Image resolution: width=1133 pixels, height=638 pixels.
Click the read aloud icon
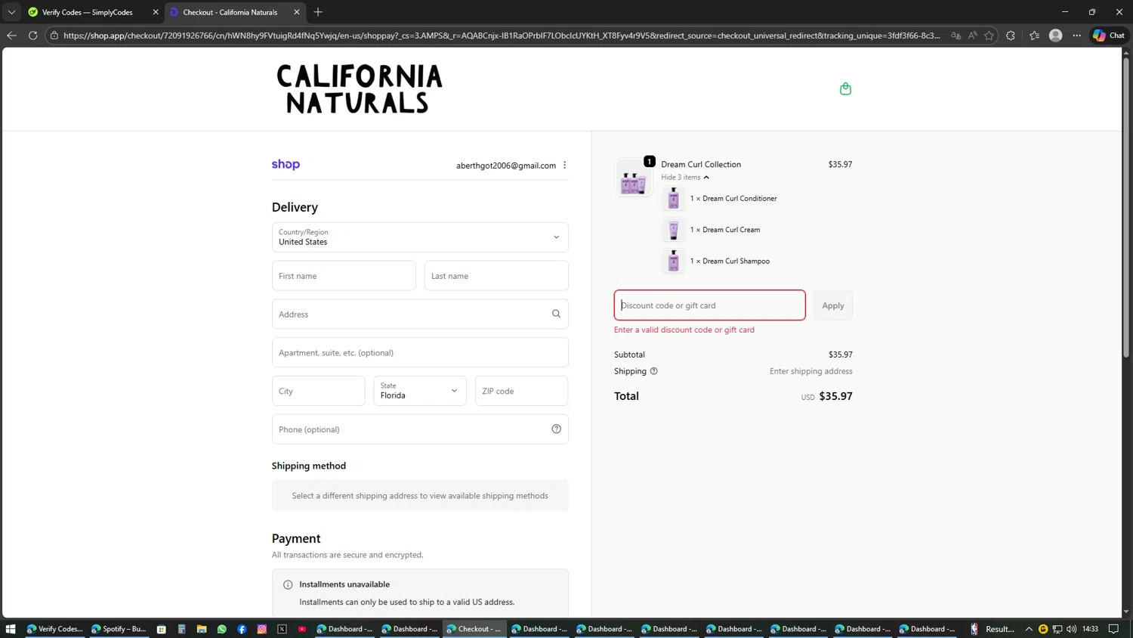point(973,36)
